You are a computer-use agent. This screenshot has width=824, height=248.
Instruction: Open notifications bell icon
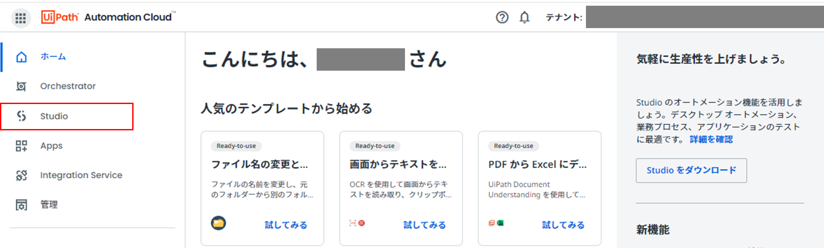click(524, 17)
